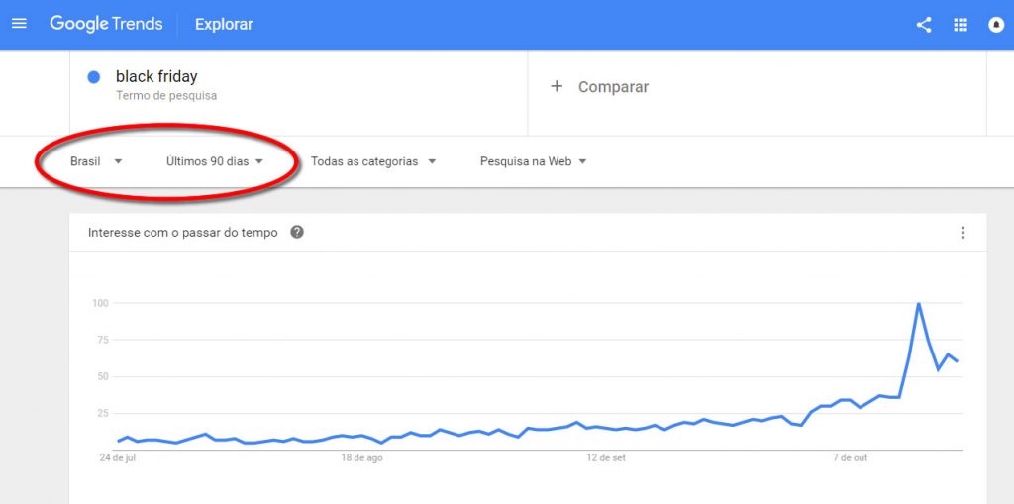The width and height of the screenshot is (1014, 504).
Task: Click the Interesse com o passar do tempo title
Action: 183,233
